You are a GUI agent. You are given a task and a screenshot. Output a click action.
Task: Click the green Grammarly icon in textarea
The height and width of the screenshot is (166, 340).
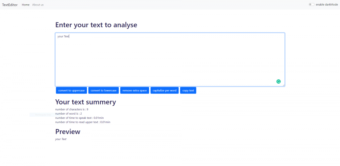pyautogui.click(x=278, y=82)
